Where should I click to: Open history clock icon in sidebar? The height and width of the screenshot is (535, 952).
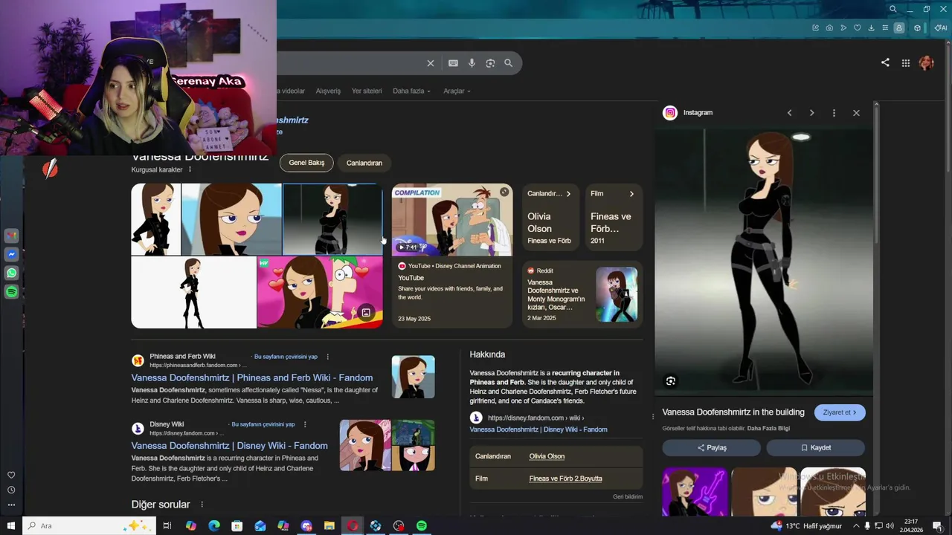click(11, 490)
